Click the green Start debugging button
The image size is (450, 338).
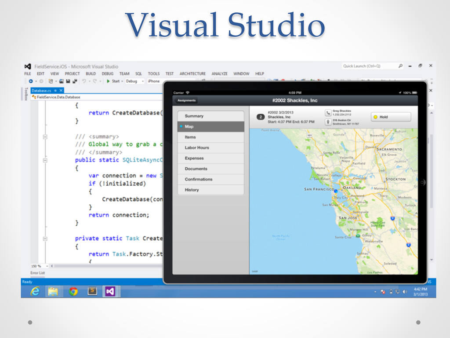(113, 81)
